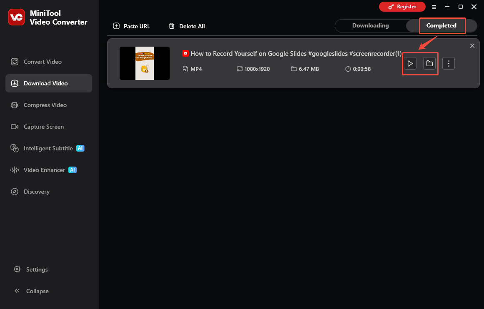This screenshot has height=309, width=484.
Task: Click Delete All downloads
Action: [187, 26]
